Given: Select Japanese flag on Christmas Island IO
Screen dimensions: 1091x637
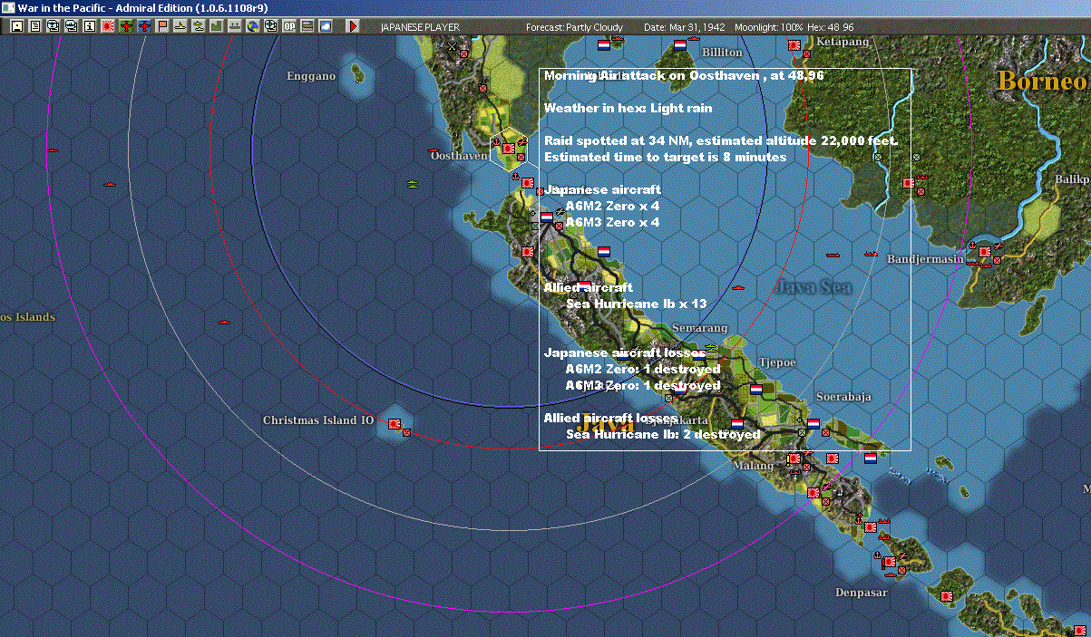Looking at the screenshot, I should click(395, 423).
